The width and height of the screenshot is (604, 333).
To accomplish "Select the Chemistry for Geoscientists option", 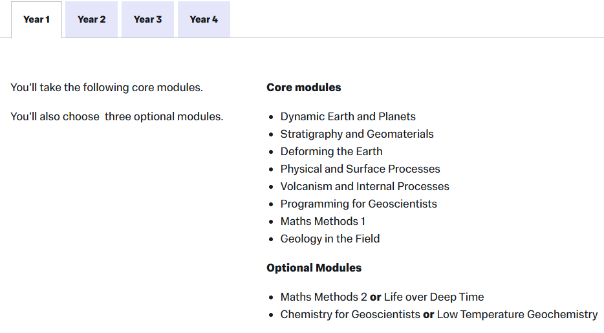I will [350, 315].
